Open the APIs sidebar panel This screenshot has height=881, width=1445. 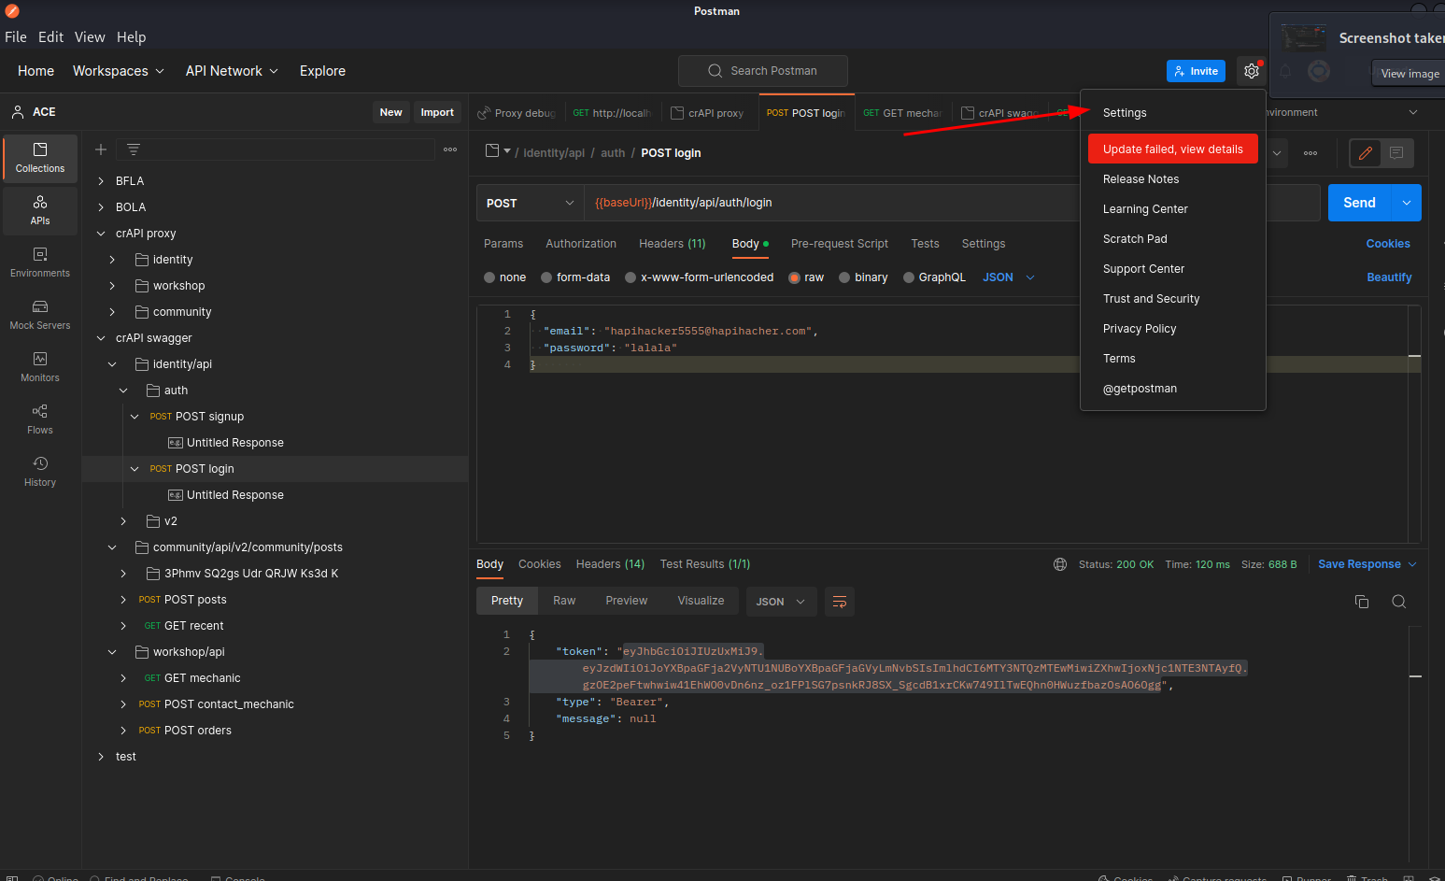[40, 209]
